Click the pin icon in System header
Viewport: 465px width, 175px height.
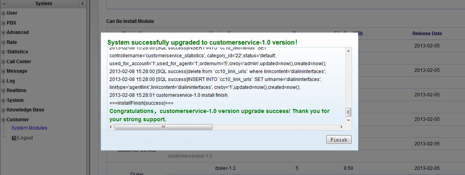point(82,4)
